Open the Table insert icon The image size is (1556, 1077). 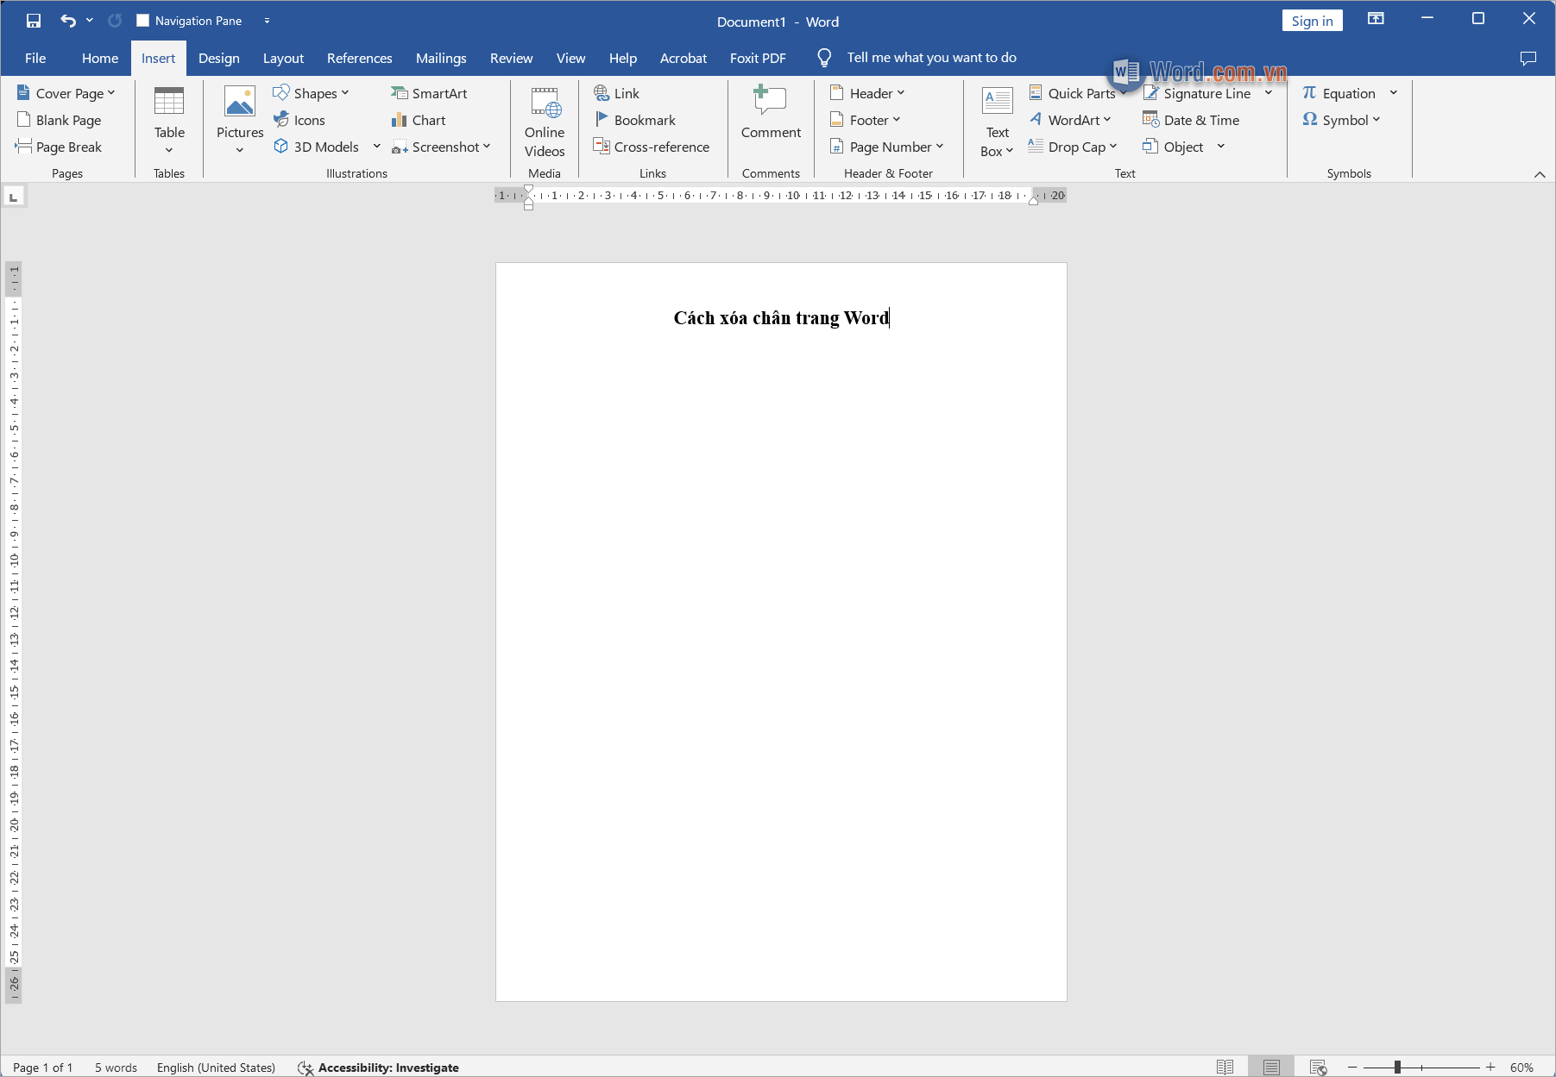(169, 103)
